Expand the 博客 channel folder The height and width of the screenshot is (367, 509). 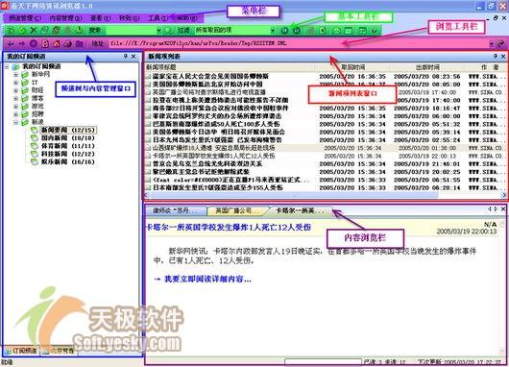click(x=15, y=98)
